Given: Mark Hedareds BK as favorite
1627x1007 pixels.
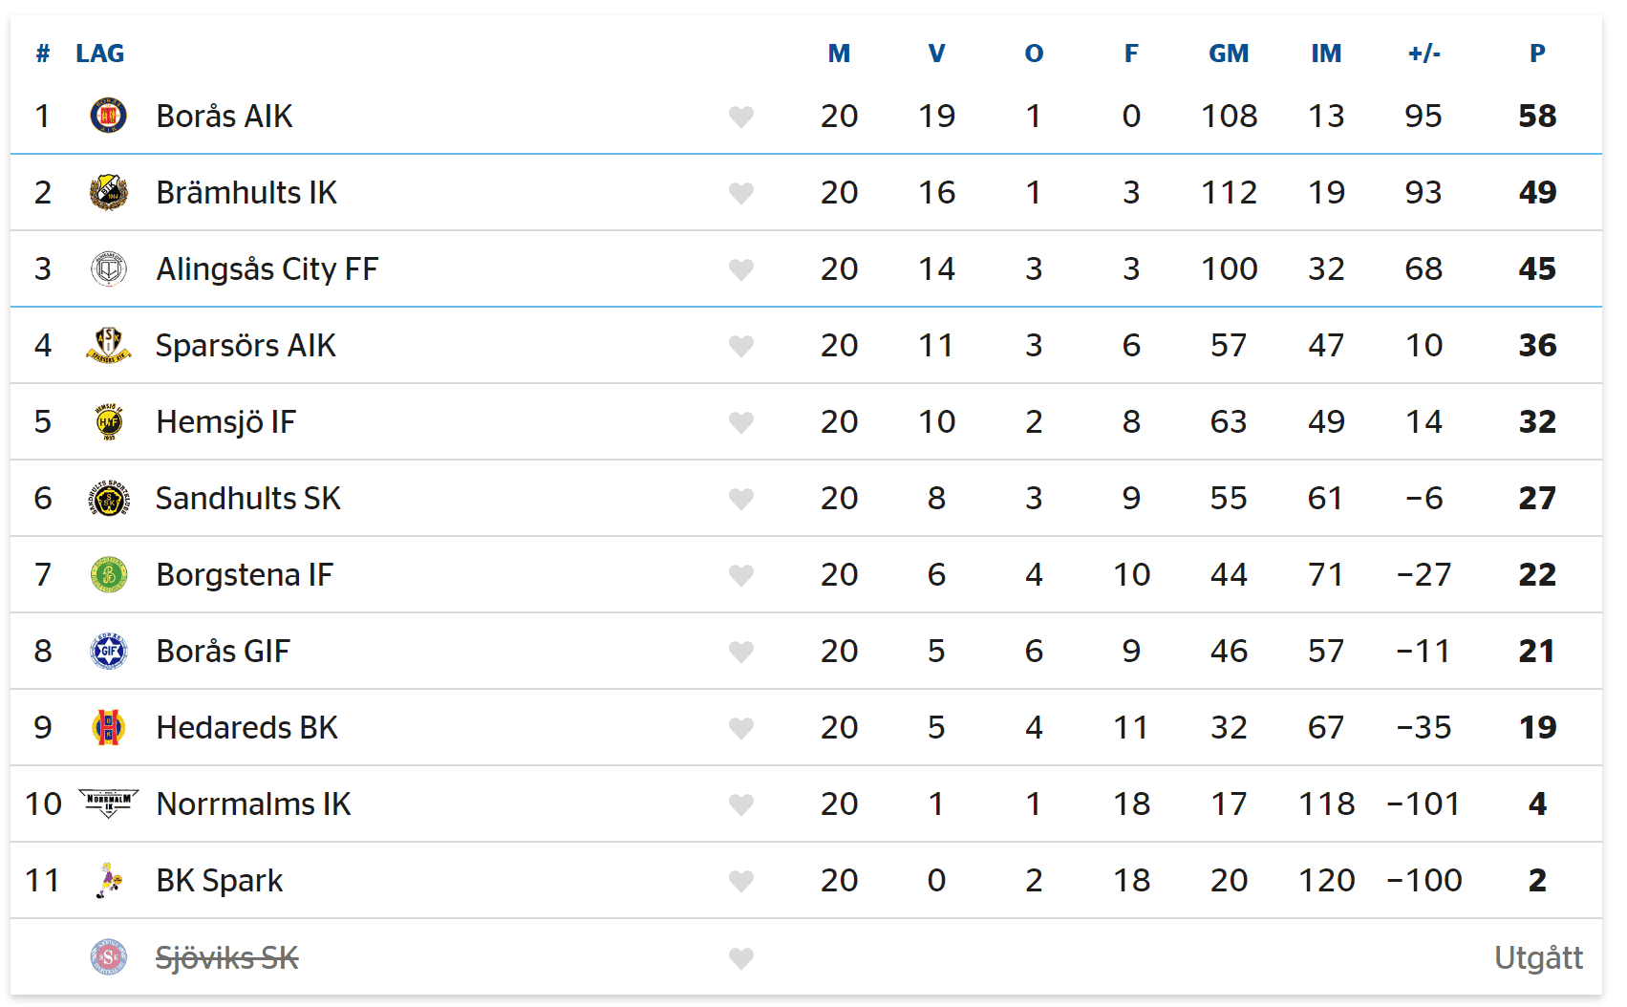Looking at the screenshot, I should coord(741,728).
